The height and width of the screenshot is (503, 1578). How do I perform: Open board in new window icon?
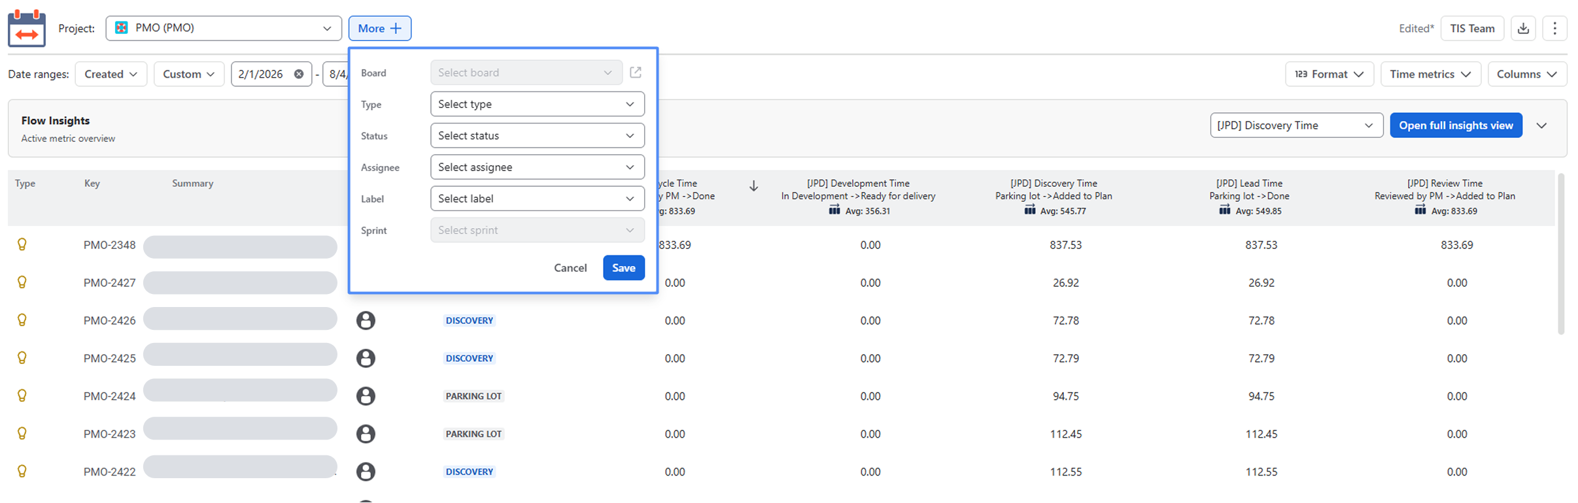[636, 73]
